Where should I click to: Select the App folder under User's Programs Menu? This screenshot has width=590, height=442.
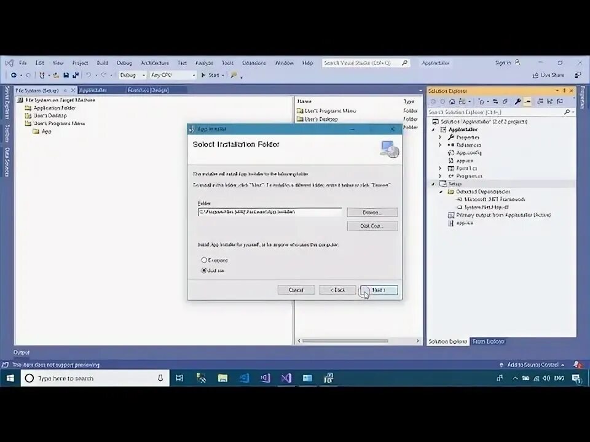42,131
